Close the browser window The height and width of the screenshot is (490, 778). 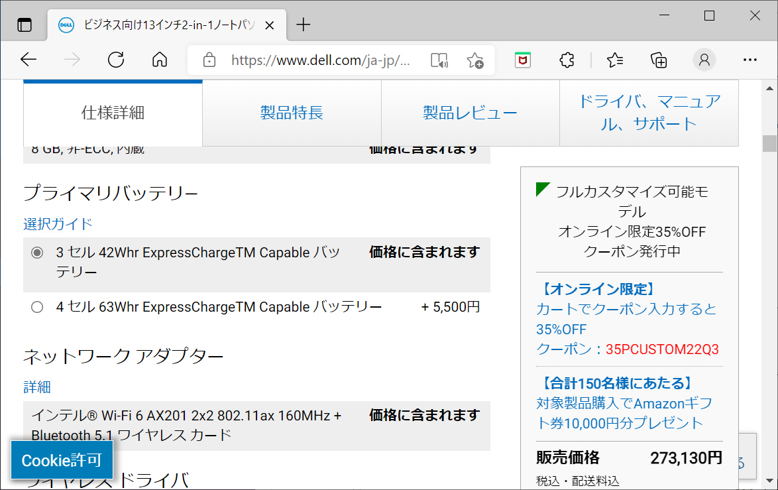click(755, 15)
